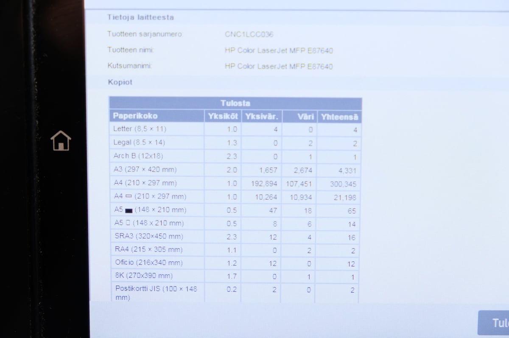Click the A5 total value 65
This screenshot has width=509, height=338.
tap(352, 211)
